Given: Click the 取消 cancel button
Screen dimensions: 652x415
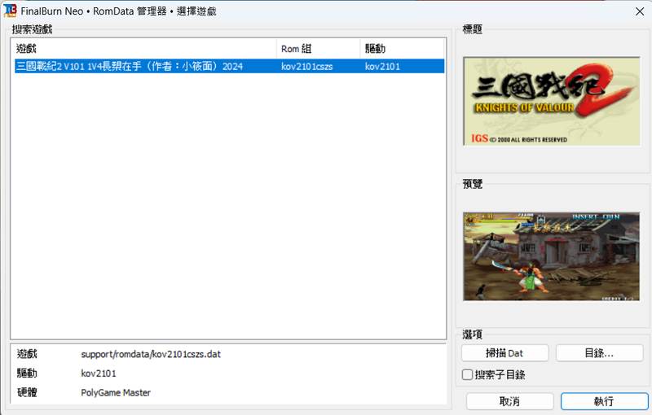Looking at the screenshot, I should coord(510,401).
